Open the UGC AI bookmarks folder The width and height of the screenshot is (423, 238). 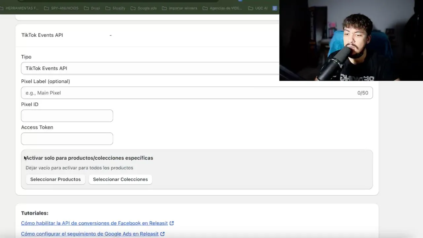click(x=258, y=8)
